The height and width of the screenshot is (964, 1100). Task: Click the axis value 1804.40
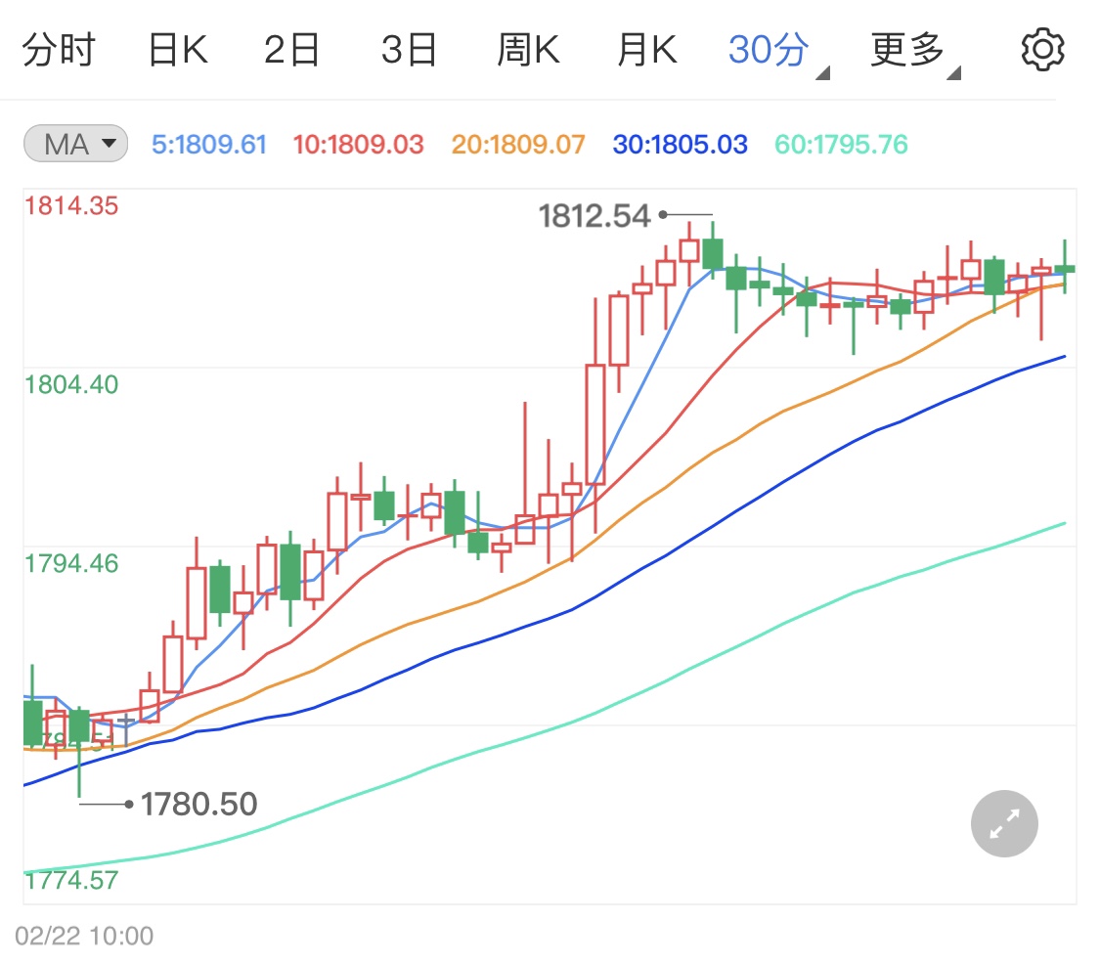(71, 385)
